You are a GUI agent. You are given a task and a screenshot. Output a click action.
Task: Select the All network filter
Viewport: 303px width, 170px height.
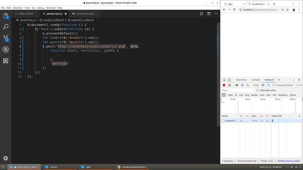pos(223,95)
